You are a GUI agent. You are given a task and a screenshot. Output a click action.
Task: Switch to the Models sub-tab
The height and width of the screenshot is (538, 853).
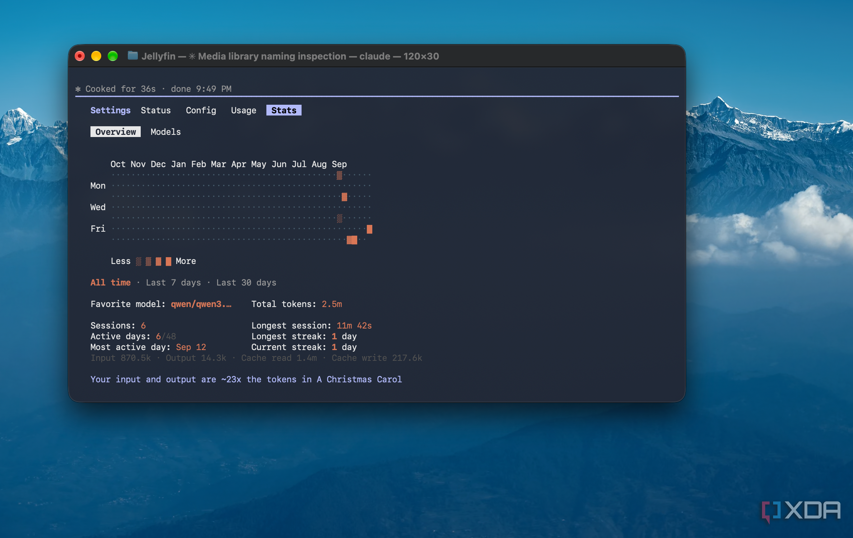pos(166,132)
